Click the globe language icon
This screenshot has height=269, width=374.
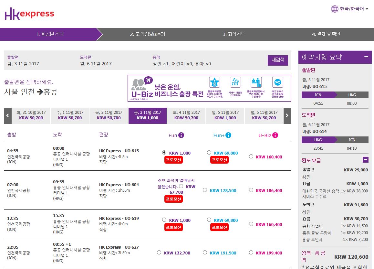click(335, 9)
